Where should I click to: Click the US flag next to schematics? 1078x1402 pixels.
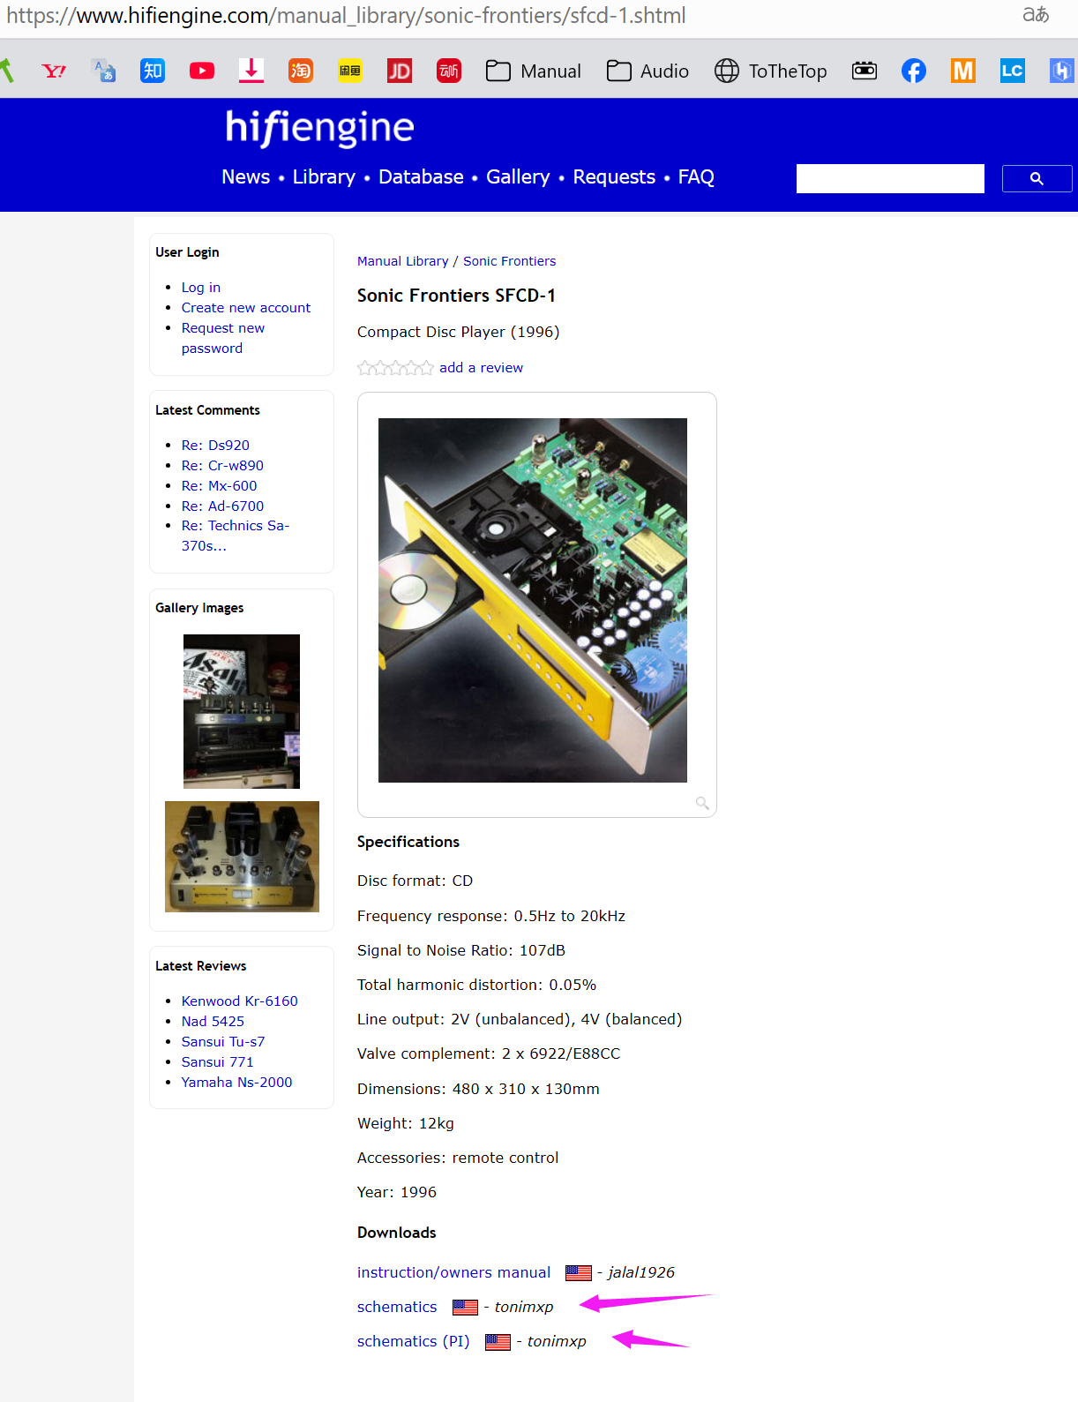point(465,1308)
